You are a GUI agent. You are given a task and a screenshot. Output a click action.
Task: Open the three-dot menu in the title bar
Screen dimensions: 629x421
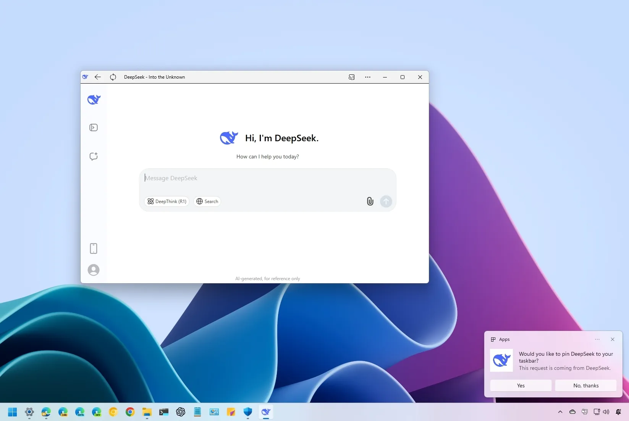coord(367,77)
